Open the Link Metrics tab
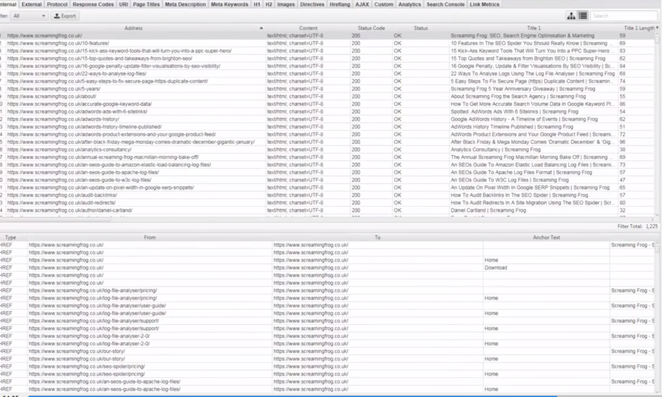 (x=484, y=4)
